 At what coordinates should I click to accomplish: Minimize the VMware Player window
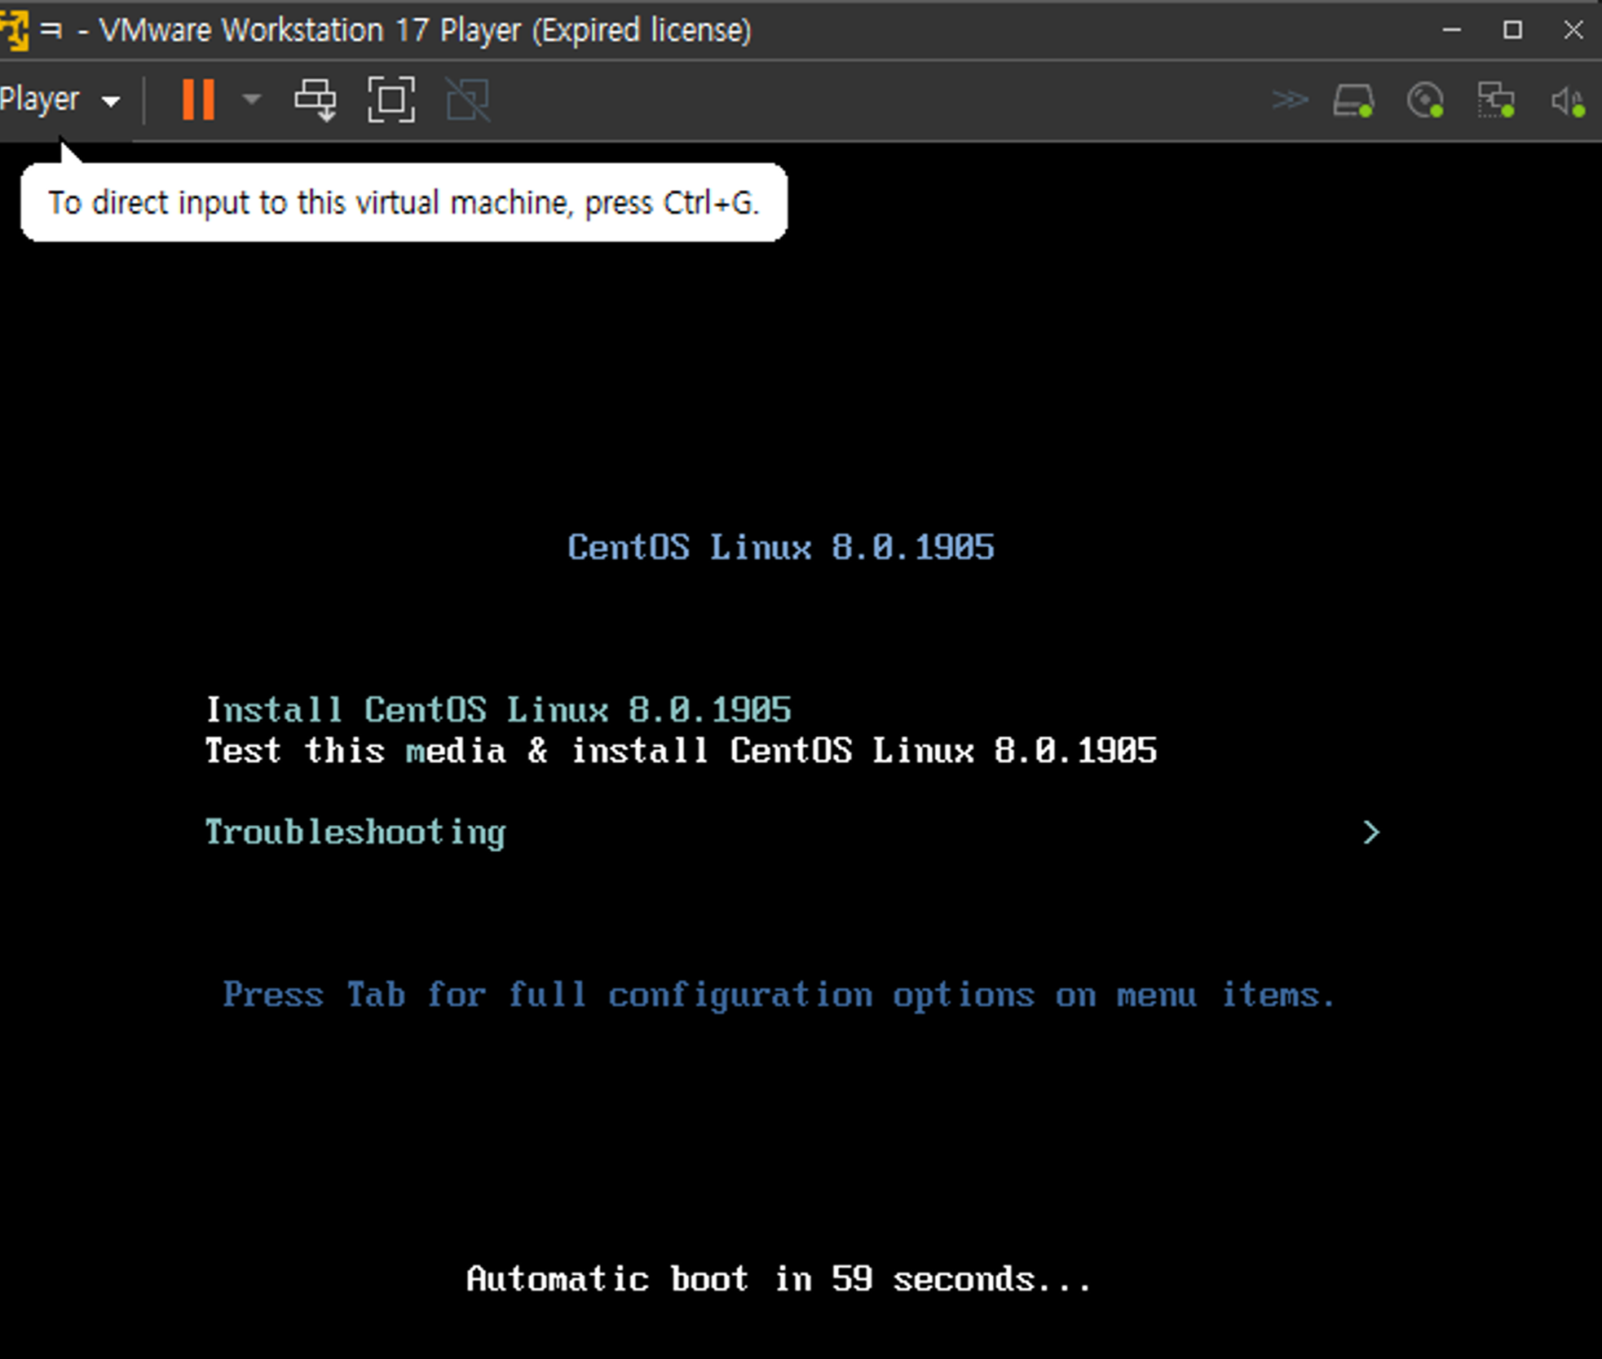coord(1451,30)
